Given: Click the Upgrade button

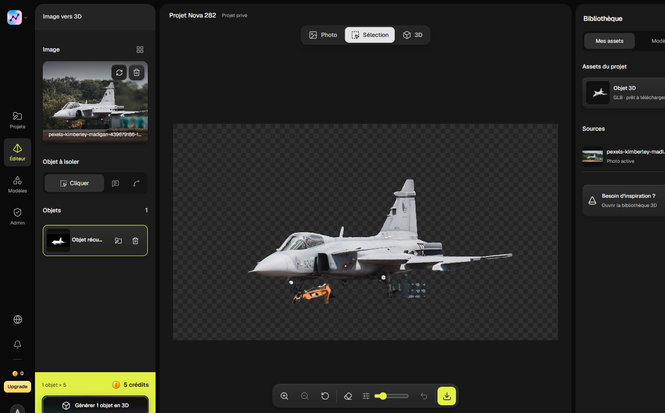Looking at the screenshot, I should click(x=17, y=387).
